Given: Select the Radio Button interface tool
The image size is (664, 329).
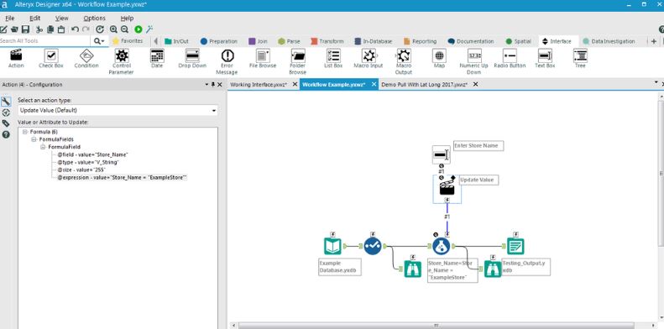Looking at the screenshot, I should [510, 59].
